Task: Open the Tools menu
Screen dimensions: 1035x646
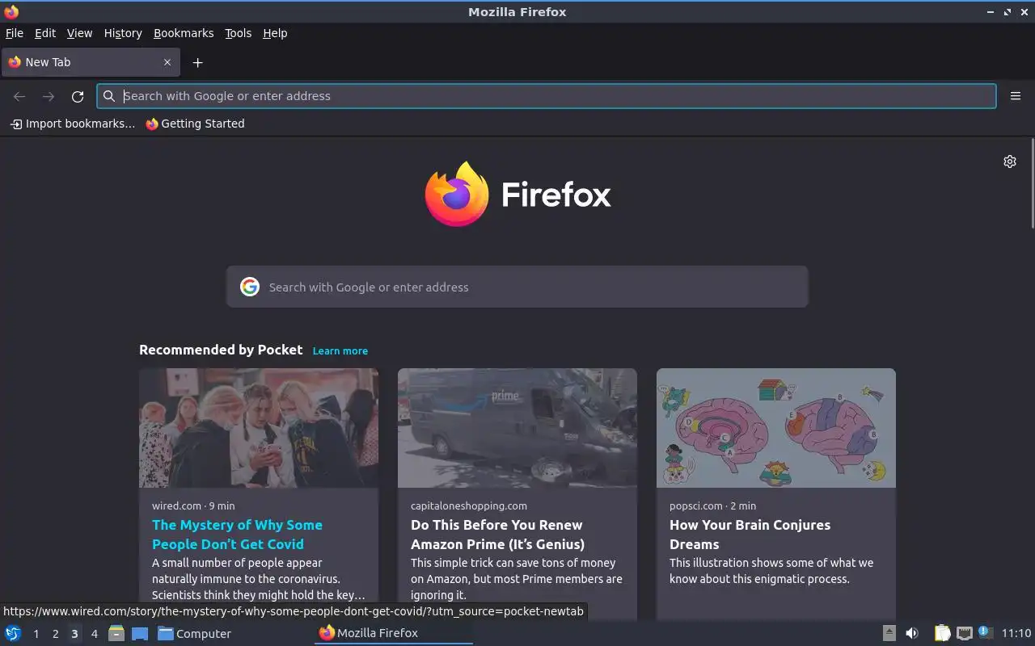Action: [x=238, y=33]
